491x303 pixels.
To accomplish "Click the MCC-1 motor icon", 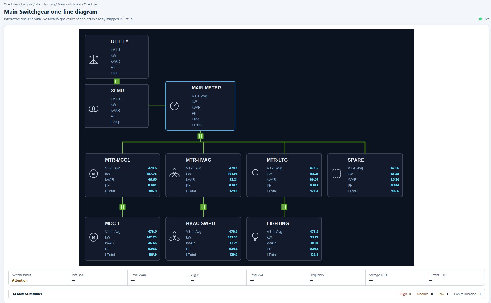I will coord(94,237).
